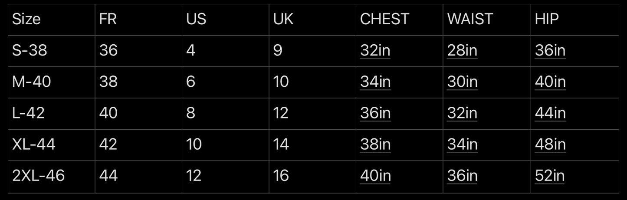Open the 28in waist measurement link
The width and height of the screenshot is (627, 200).
(x=463, y=51)
